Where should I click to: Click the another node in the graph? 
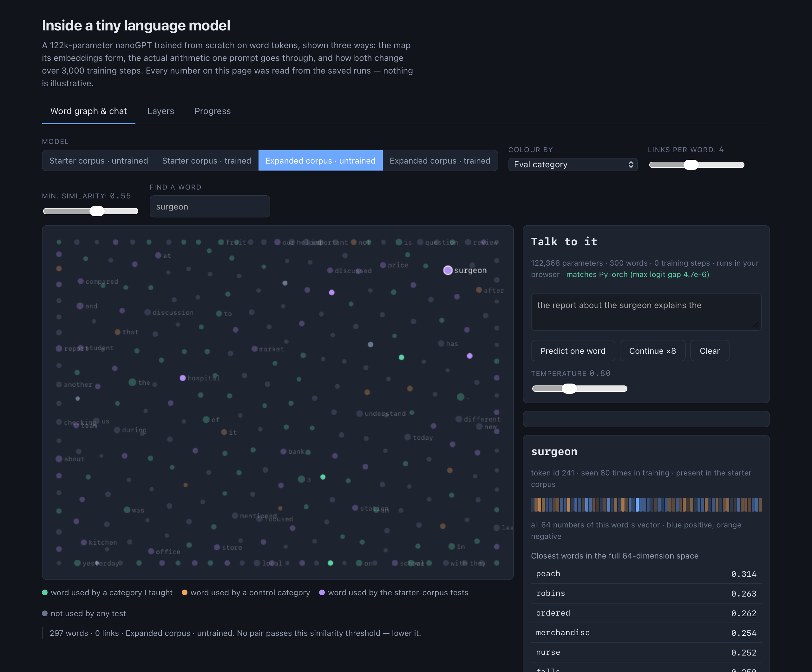59,384
